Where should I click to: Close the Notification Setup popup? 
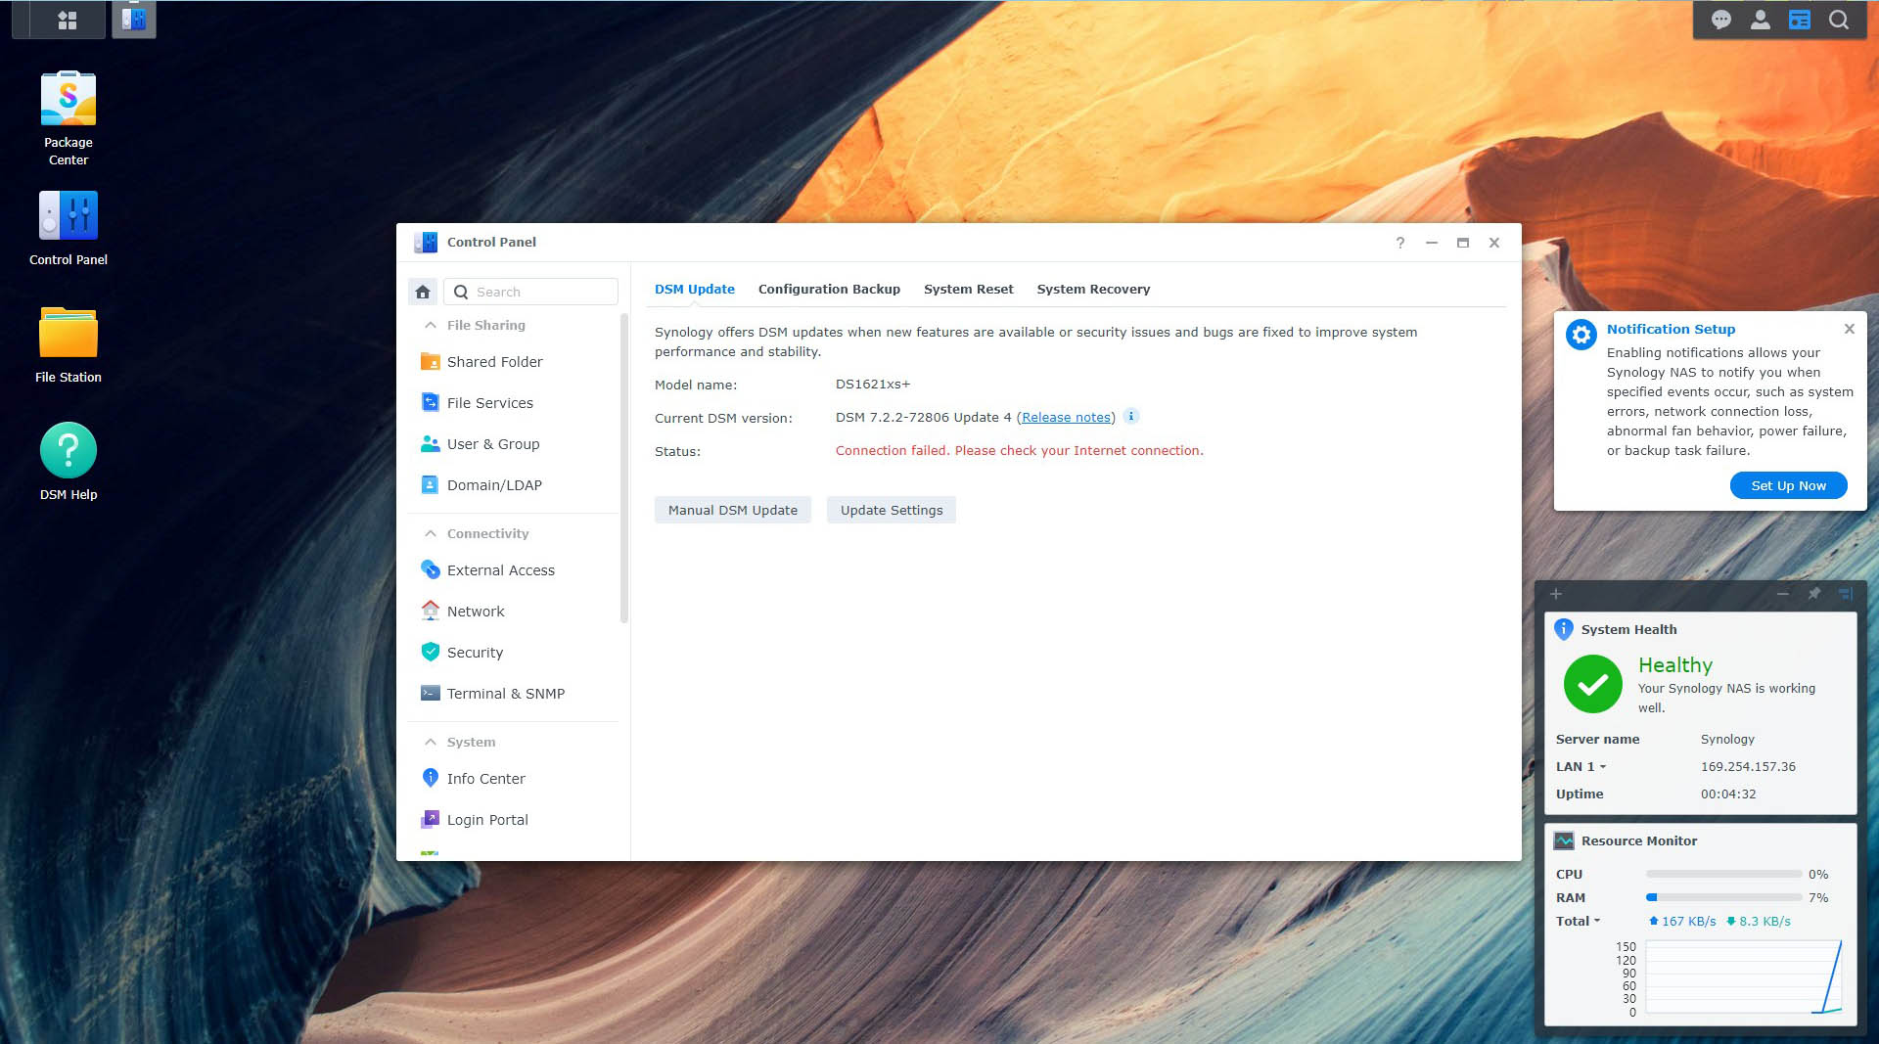(x=1850, y=329)
